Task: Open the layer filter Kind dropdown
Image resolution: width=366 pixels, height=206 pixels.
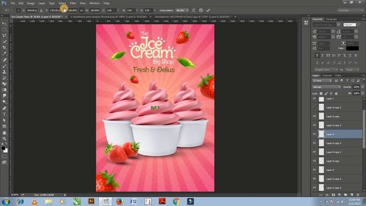Action: (x=322, y=81)
